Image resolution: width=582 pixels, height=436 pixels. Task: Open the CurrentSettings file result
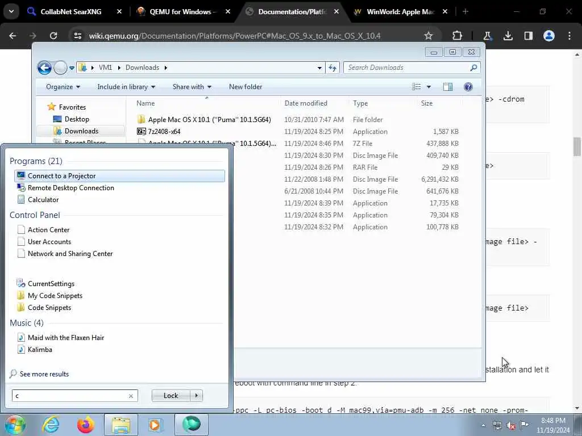[x=51, y=284]
